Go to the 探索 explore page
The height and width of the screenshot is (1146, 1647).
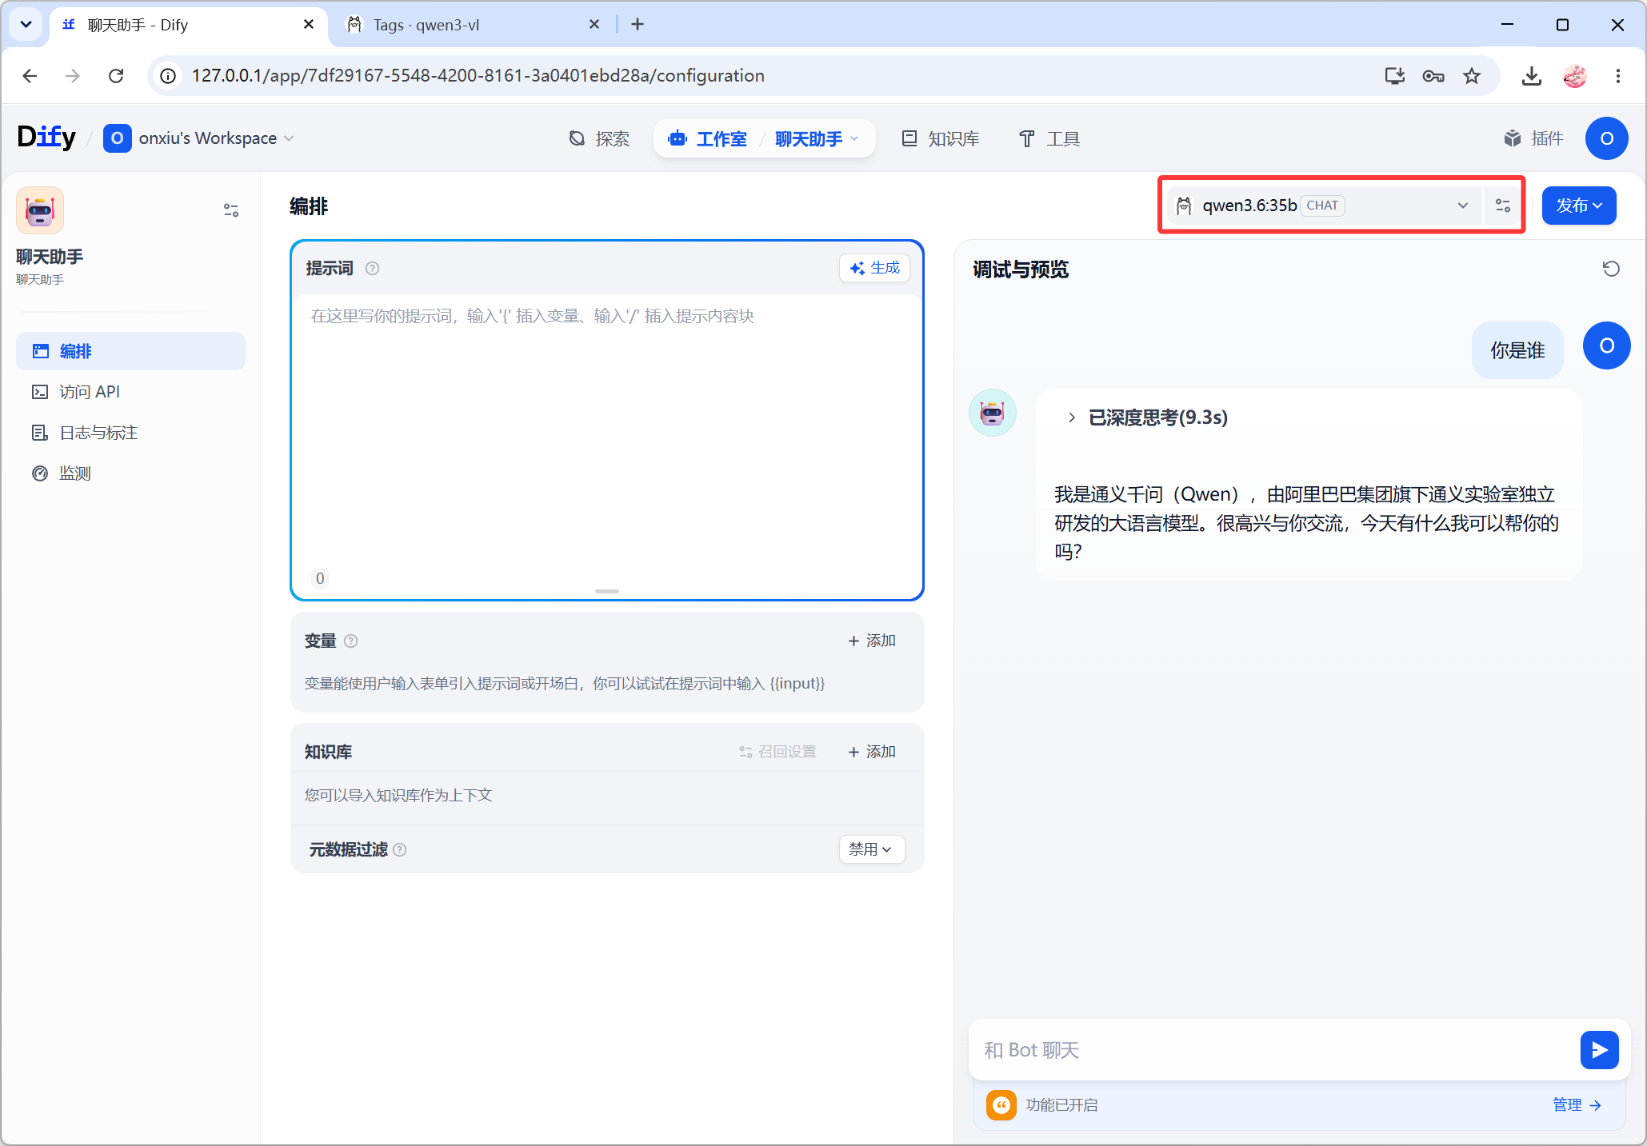[598, 138]
